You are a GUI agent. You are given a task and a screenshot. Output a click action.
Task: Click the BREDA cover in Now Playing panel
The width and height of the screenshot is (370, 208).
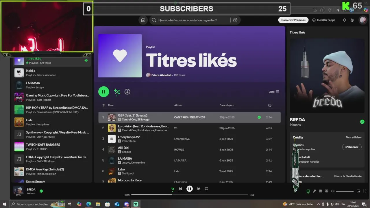(x=327, y=76)
